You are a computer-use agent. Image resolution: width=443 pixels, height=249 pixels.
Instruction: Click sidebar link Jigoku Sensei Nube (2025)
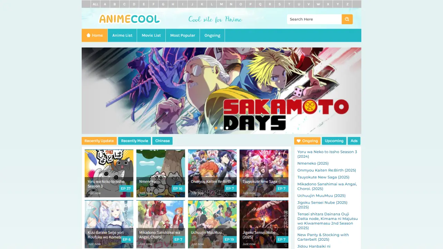[x=322, y=205]
